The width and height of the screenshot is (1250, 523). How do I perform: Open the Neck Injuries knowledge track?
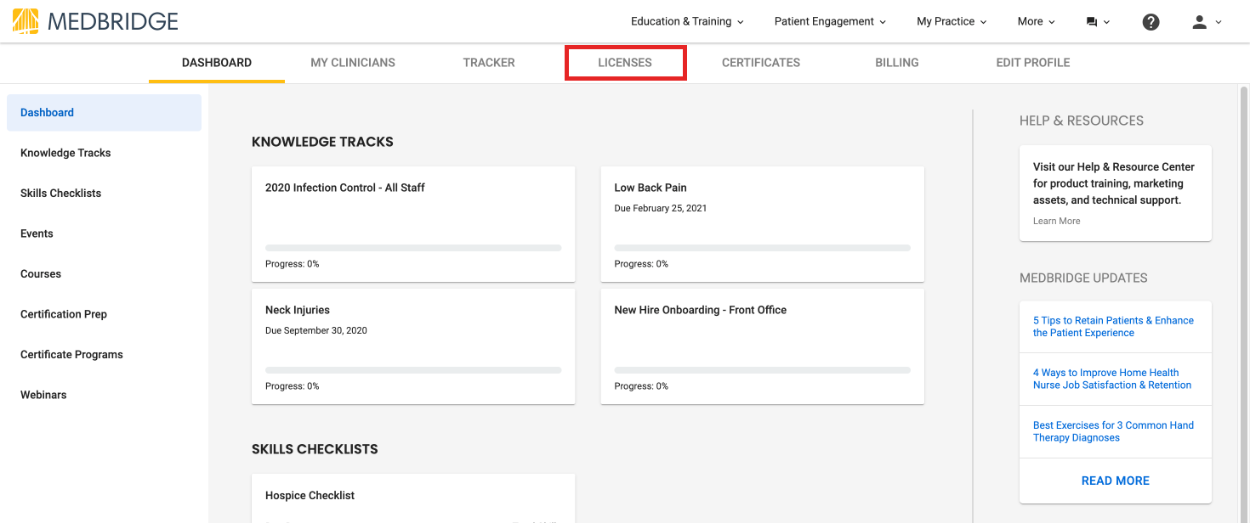point(413,346)
